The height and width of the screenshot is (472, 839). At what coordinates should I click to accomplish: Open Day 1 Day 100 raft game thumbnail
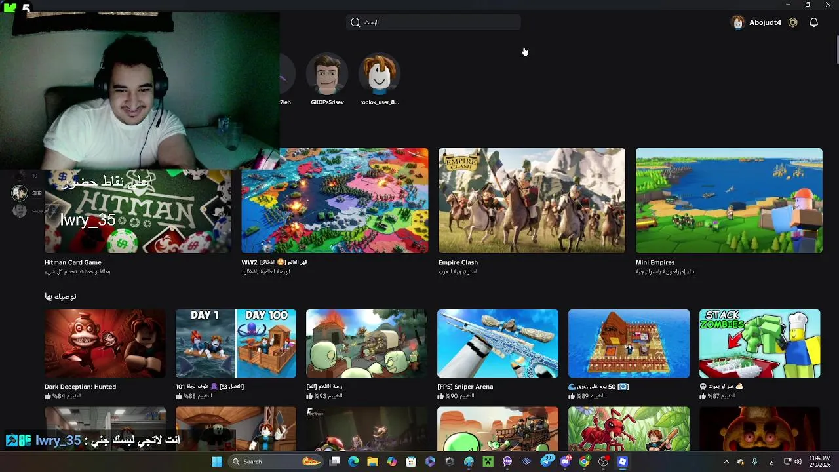(x=236, y=344)
